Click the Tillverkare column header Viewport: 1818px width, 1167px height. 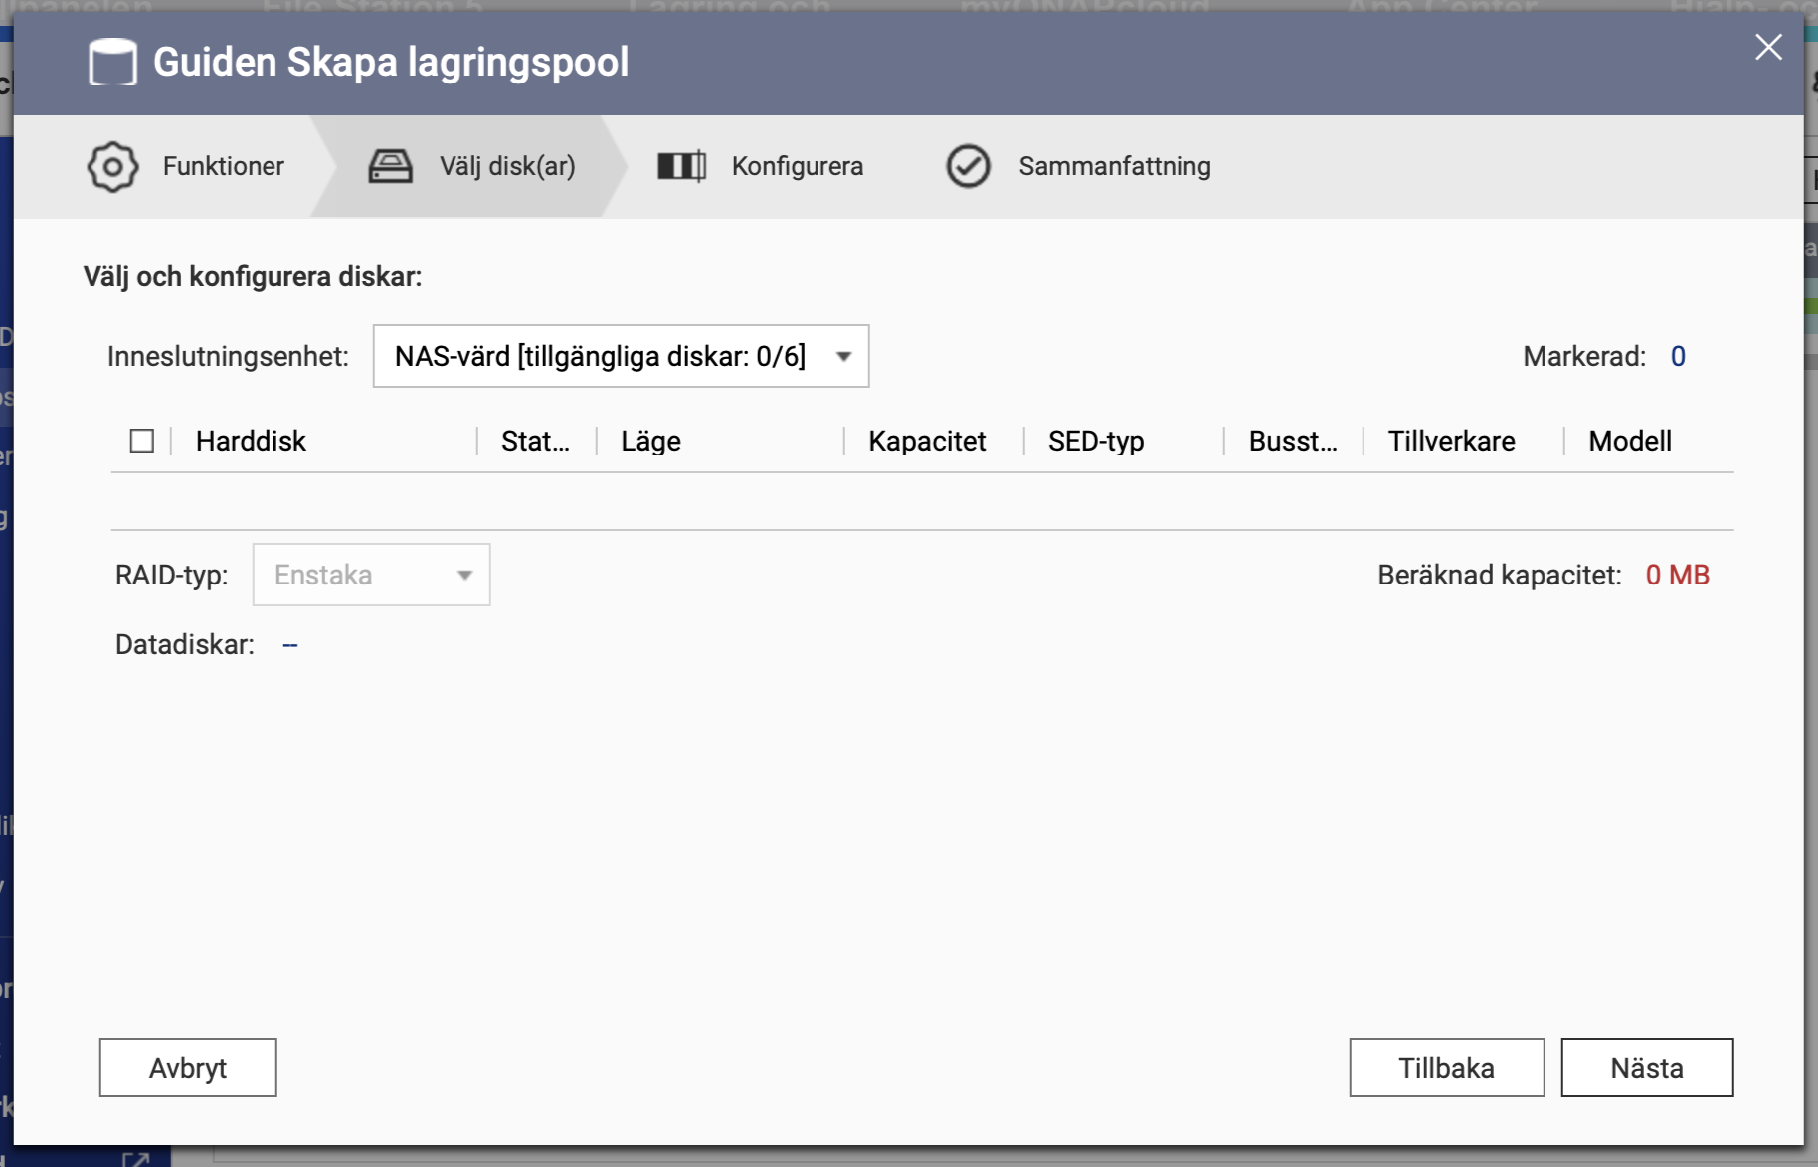pos(1451,441)
